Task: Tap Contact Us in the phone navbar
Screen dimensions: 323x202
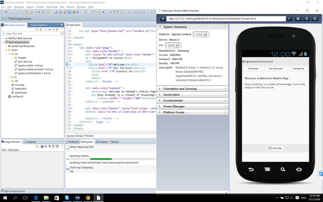Action: point(298,69)
